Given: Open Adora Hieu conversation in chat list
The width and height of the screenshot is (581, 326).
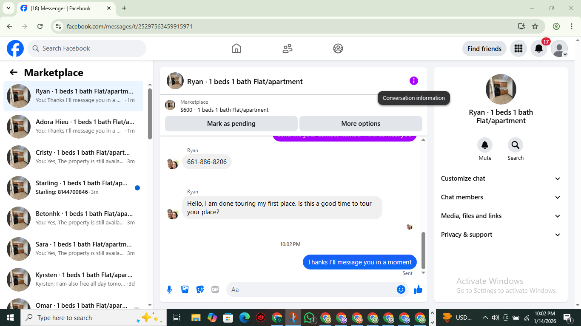Looking at the screenshot, I should pos(73,127).
